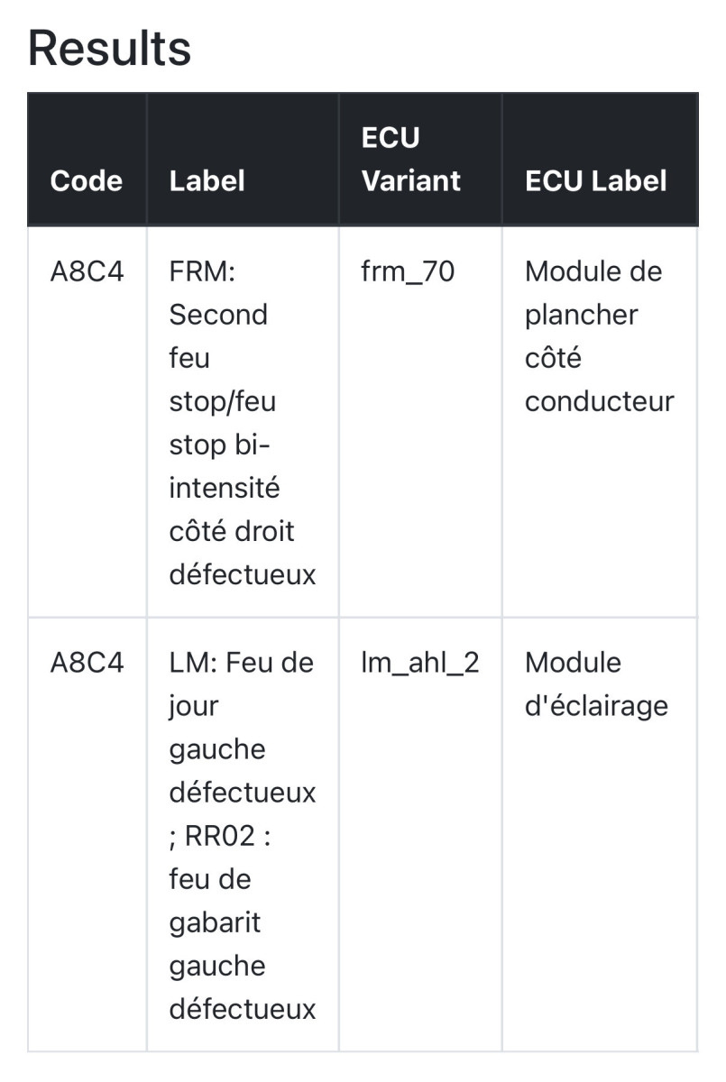Click the word 'Variant' in the table header
The image size is (726, 1082).
410,180
